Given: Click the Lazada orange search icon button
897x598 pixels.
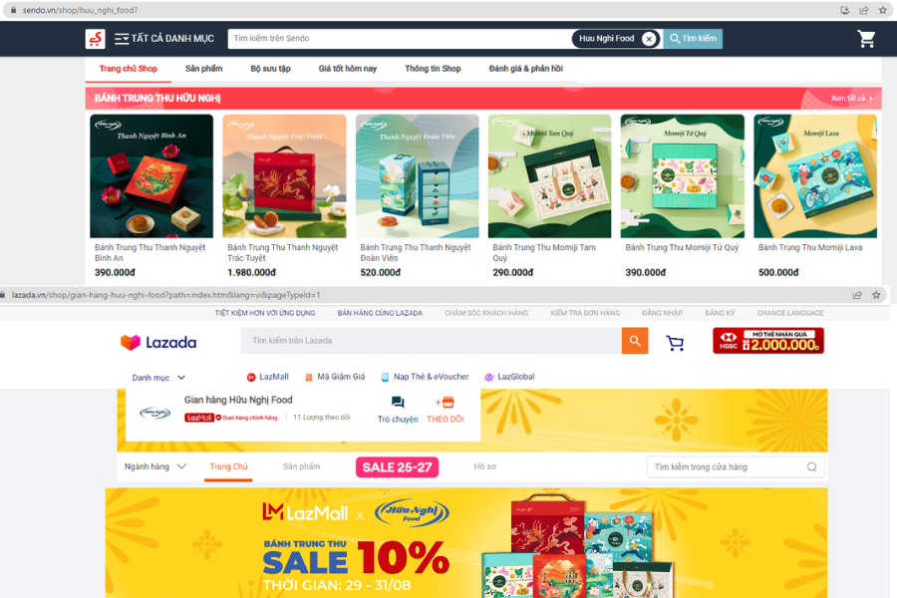Looking at the screenshot, I should [635, 341].
